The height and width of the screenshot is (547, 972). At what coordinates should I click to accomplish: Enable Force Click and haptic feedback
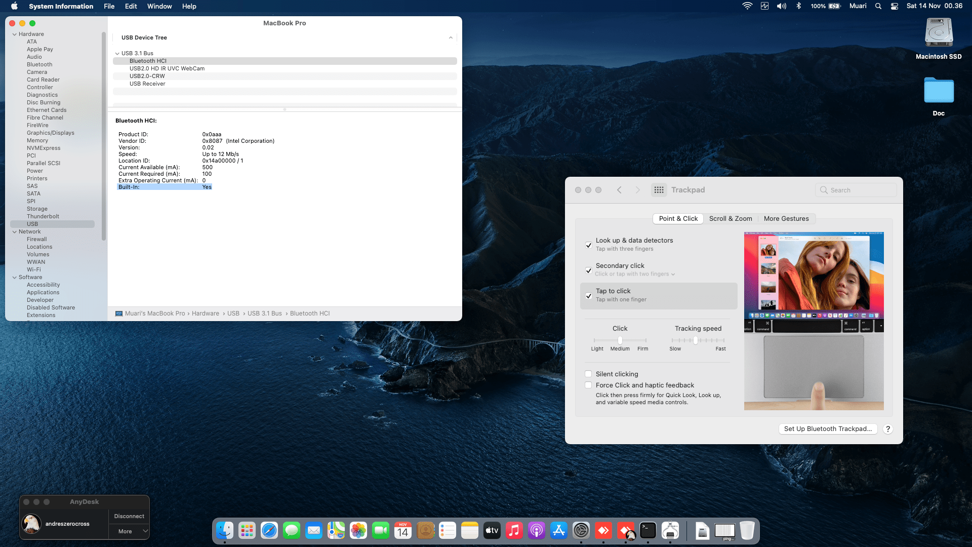[588, 385]
